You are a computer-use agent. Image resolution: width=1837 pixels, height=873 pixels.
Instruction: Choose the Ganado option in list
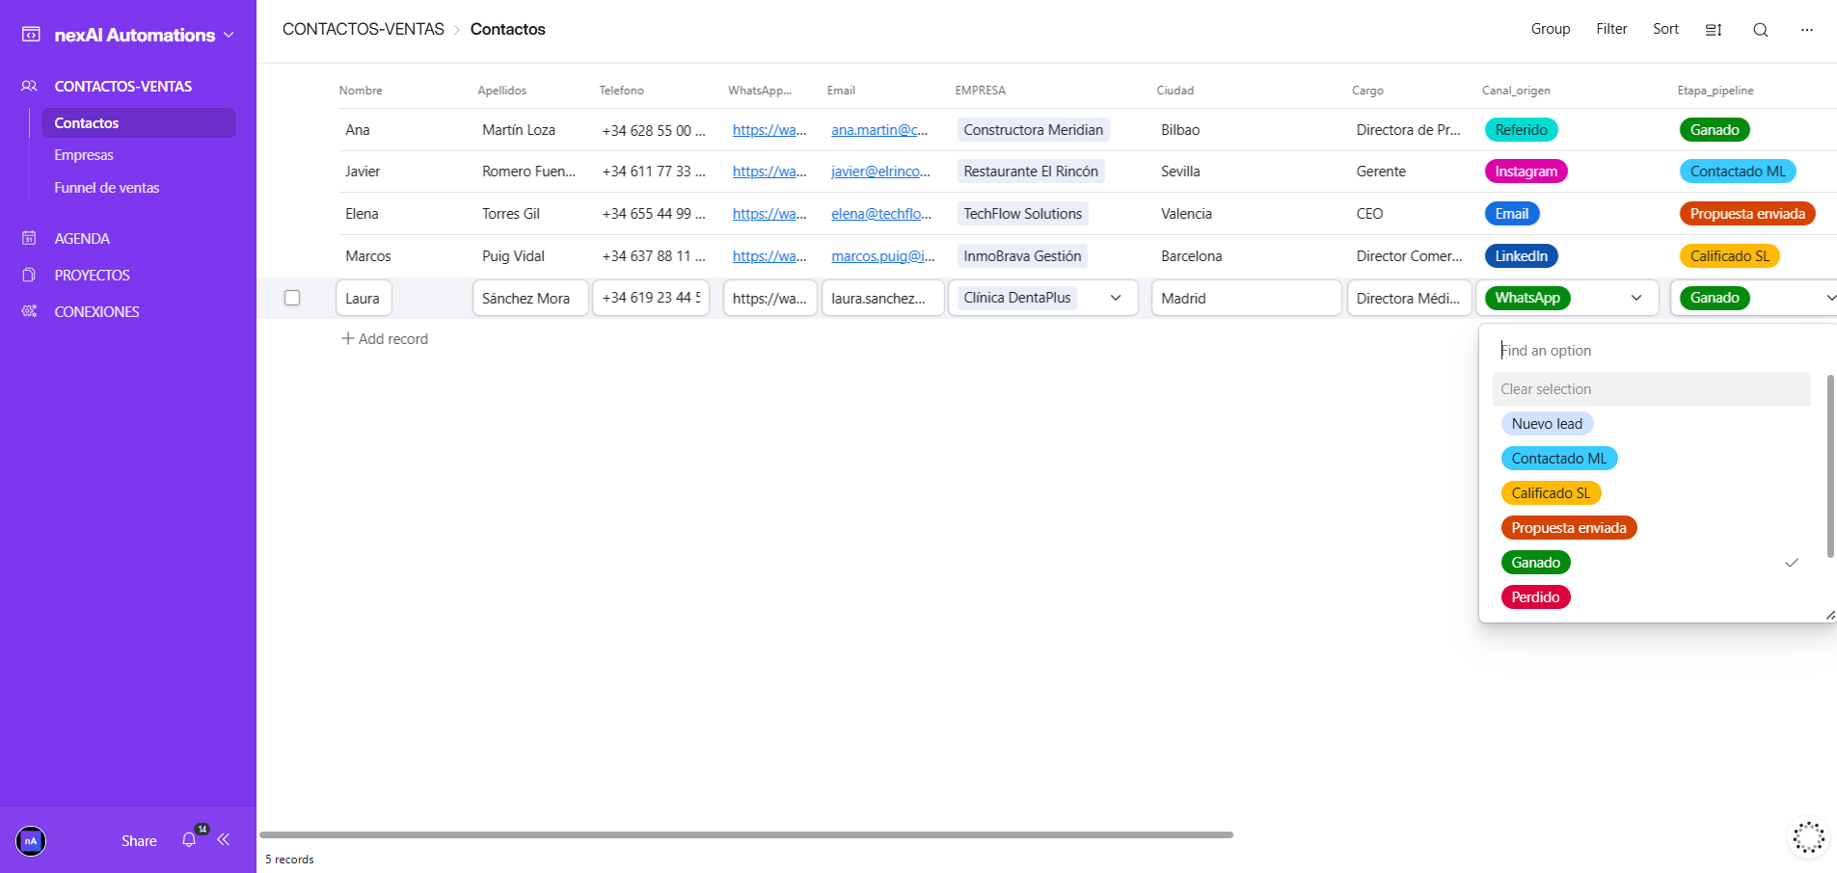[x=1535, y=563]
